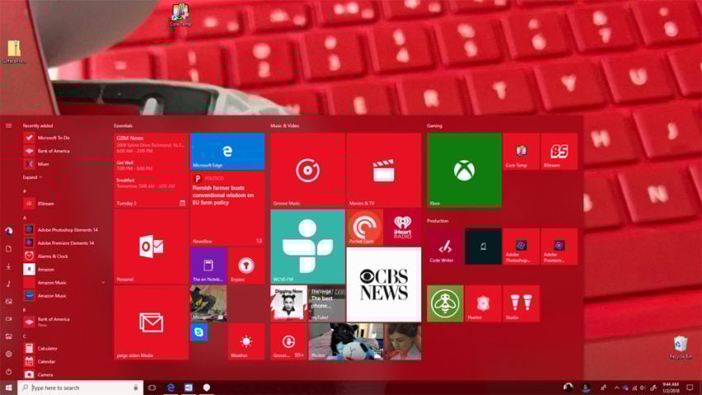Screen dimensions: 702x395
Task: Open the Outlook Personal tile
Action: [151, 247]
